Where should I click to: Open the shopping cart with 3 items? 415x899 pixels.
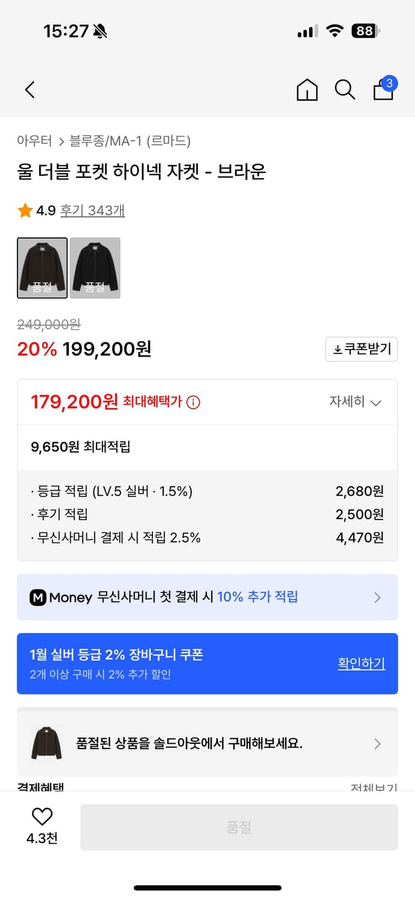click(383, 91)
